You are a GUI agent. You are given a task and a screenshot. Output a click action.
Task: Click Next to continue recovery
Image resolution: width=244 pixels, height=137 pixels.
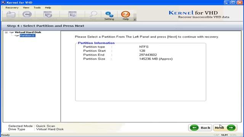225,128
